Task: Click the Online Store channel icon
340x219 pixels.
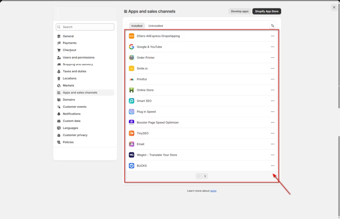Action: [x=131, y=90]
